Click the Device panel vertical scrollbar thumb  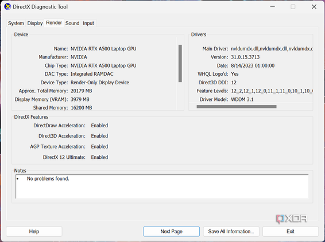coord(180,63)
